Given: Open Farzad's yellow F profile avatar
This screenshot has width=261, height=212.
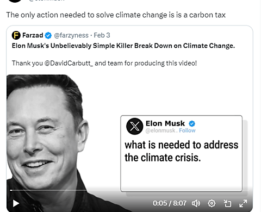Looking at the screenshot, I should coord(16,35).
